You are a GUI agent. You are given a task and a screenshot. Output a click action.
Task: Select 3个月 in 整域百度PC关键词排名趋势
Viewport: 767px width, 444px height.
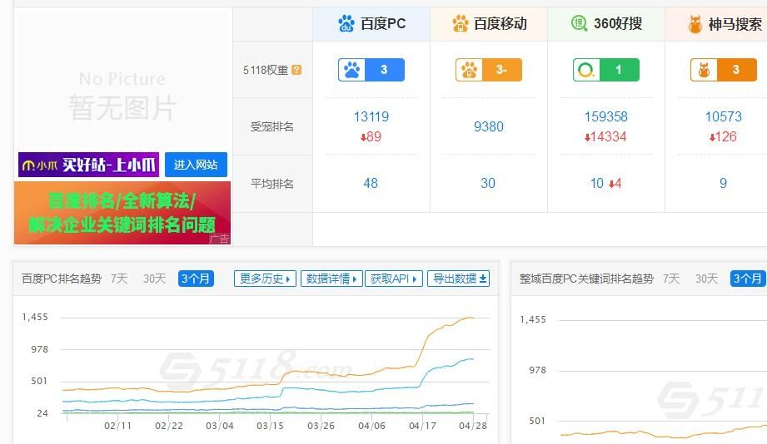tap(748, 279)
